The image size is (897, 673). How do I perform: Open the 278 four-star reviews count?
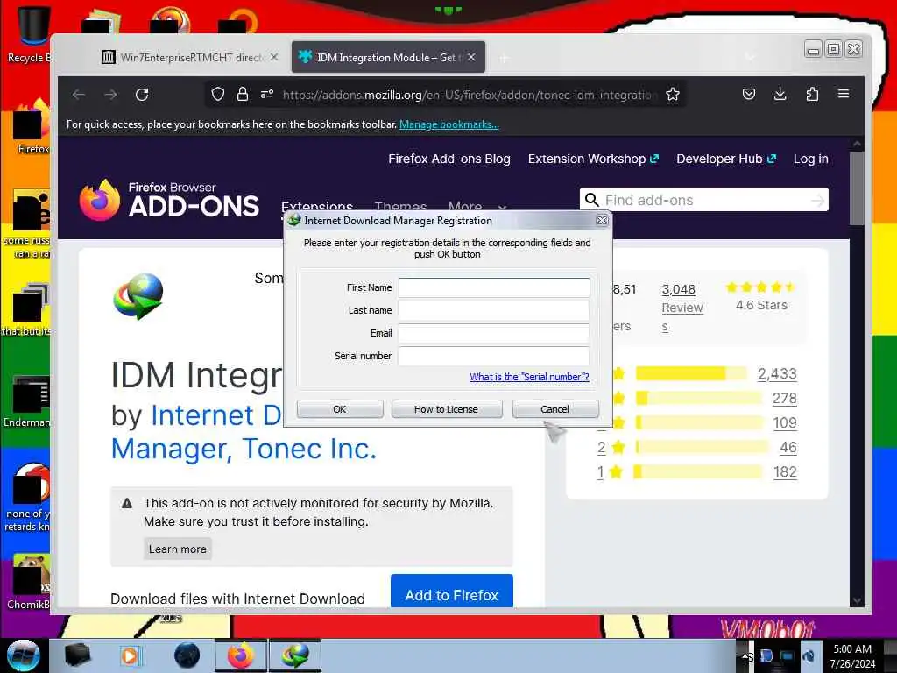(784, 399)
